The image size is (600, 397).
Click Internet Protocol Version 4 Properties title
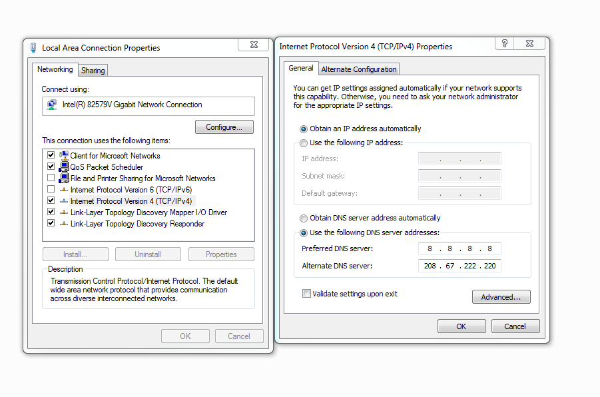pos(366,47)
